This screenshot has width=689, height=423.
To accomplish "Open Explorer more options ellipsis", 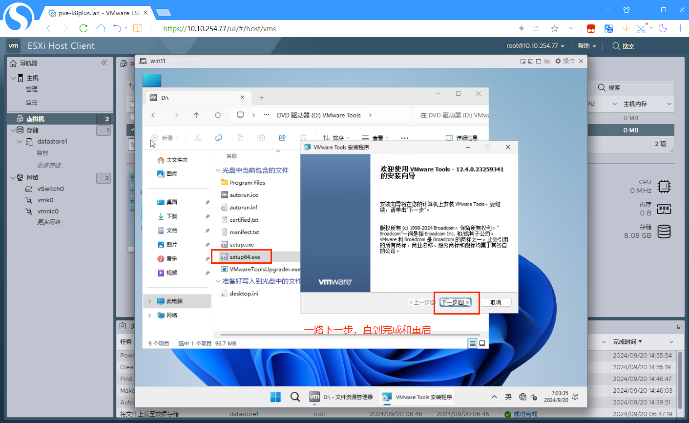I will click(405, 138).
